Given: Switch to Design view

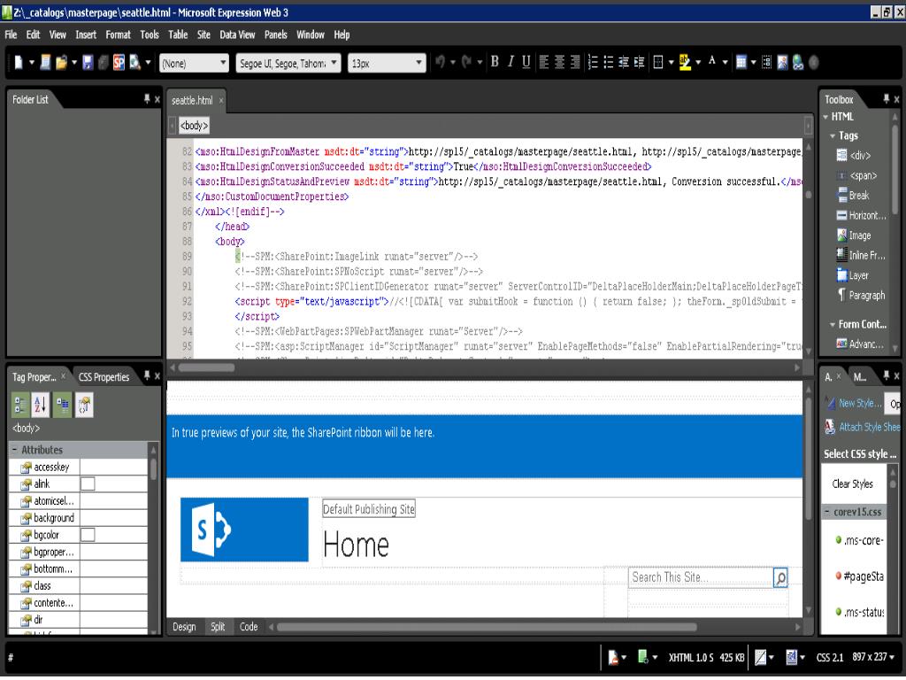Looking at the screenshot, I should (184, 627).
